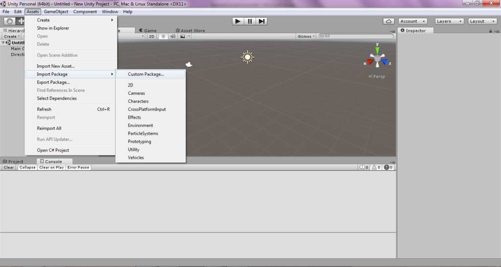Screen dimensions: 501x267
Task: Open the Layout dropdown
Action: (x=482, y=21)
